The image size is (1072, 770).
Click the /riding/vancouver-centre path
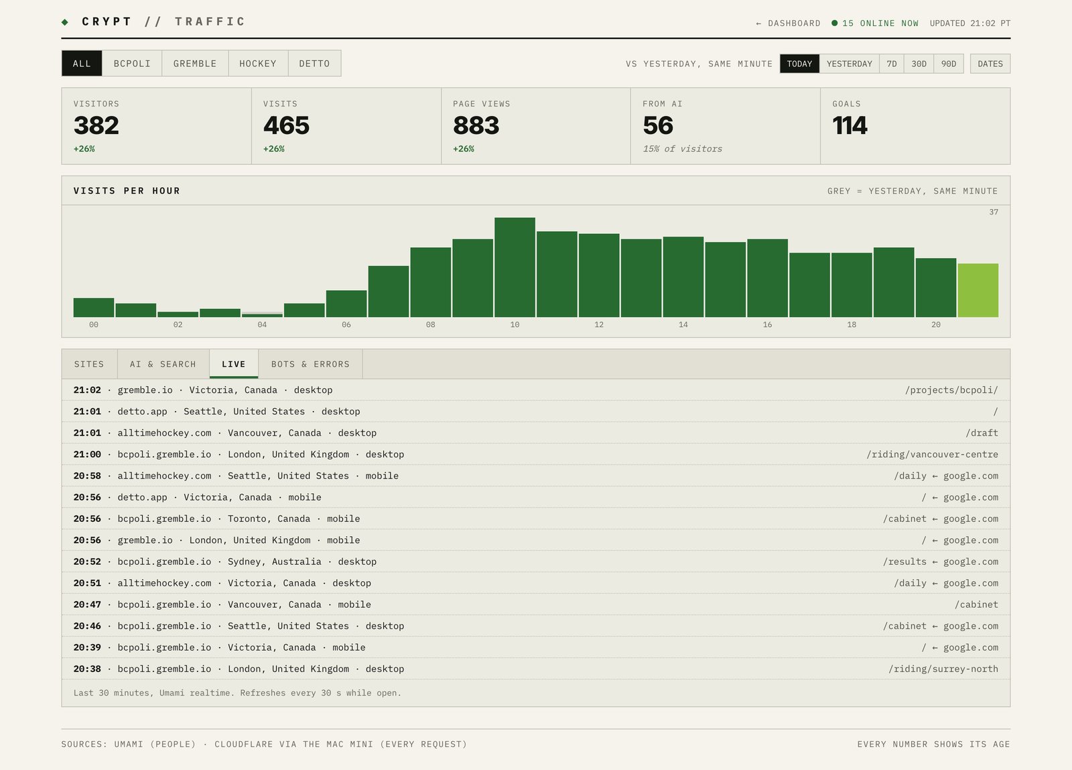[x=932, y=454]
